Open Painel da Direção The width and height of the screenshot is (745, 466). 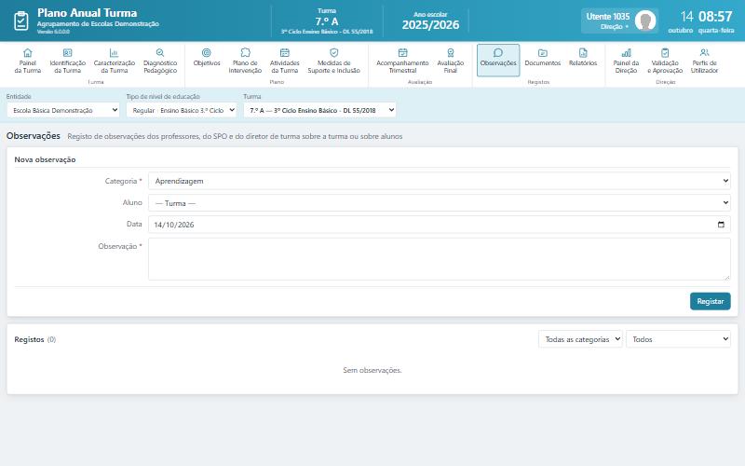pyautogui.click(x=626, y=61)
